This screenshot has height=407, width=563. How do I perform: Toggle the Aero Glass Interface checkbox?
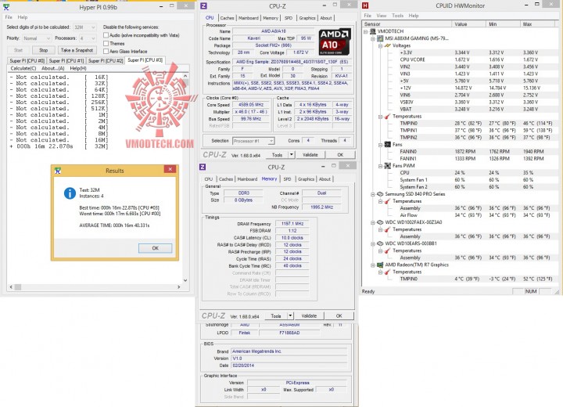pyautogui.click(x=106, y=52)
